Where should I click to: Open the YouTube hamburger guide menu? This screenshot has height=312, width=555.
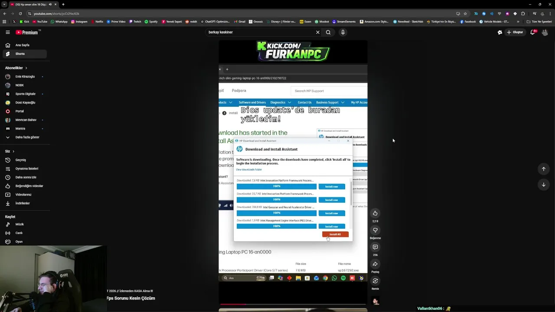7,32
